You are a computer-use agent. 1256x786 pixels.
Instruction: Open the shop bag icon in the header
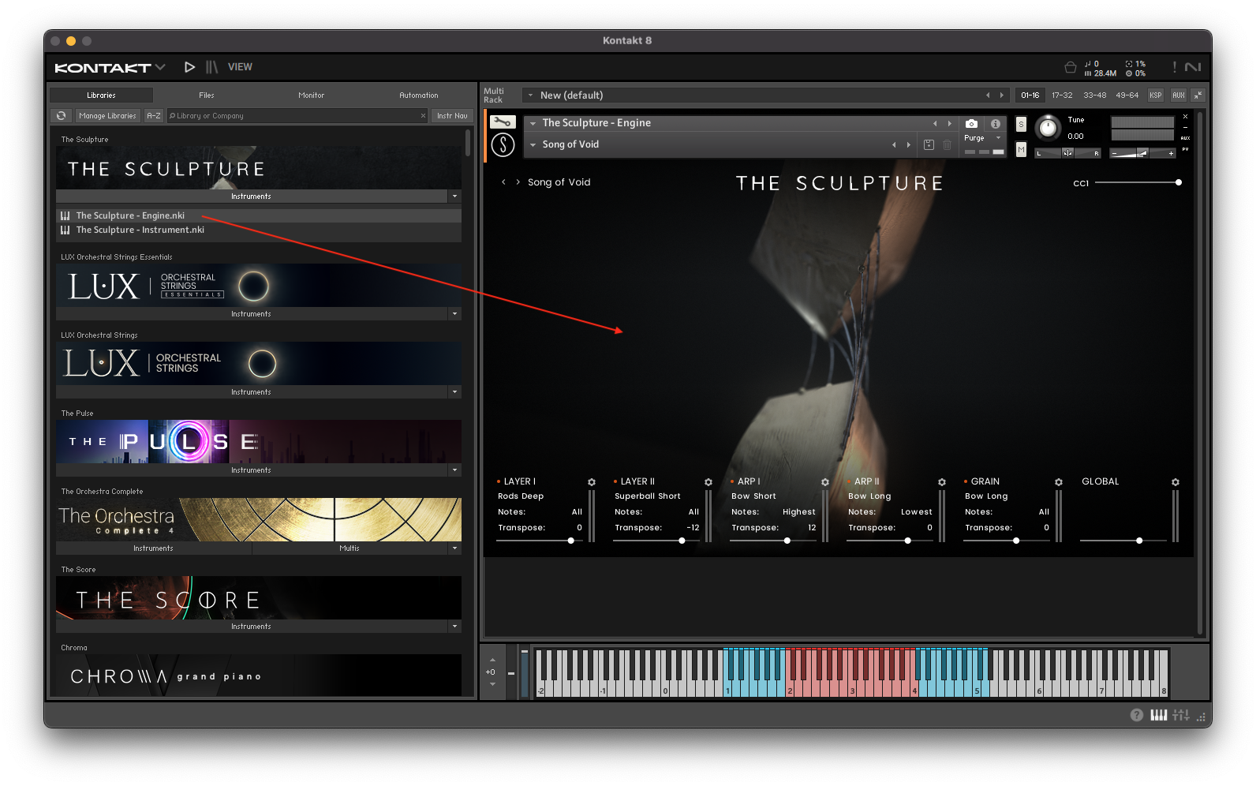coord(1070,68)
